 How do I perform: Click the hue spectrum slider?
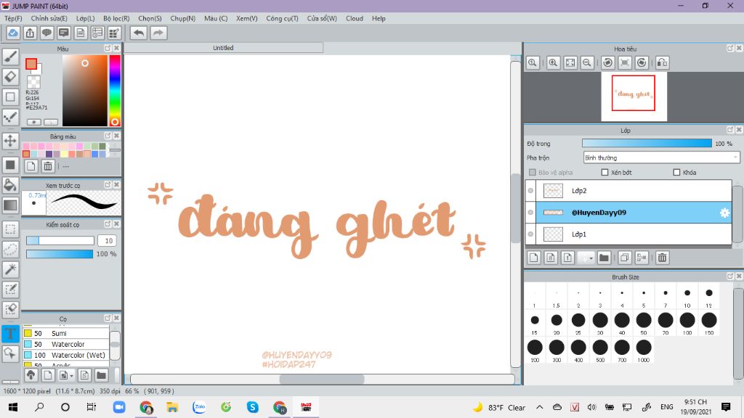tap(115, 91)
